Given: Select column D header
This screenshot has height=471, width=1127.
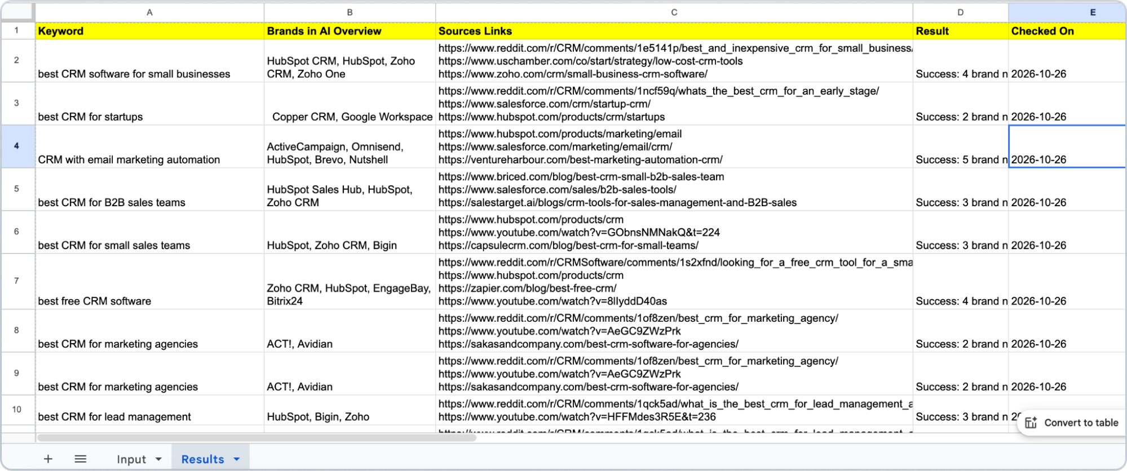Looking at the screenshot, I should pos(960,12).
